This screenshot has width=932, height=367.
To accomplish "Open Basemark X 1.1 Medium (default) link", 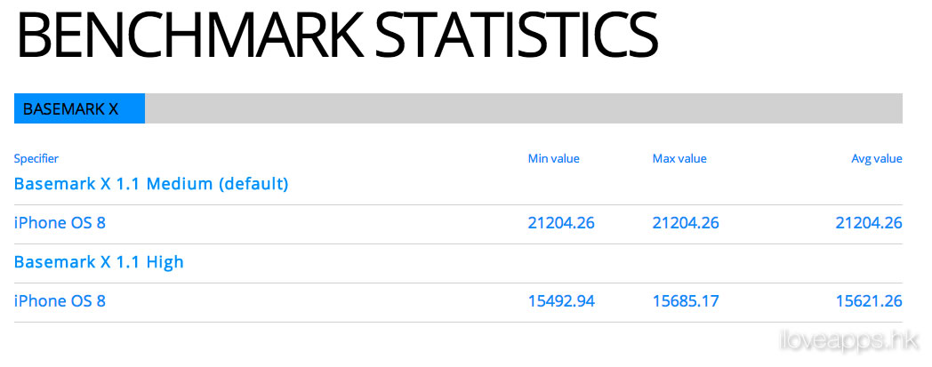I will [x=151, y=184].
